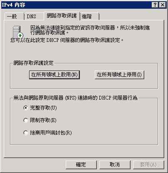
Task: Close the IPv4 內容 dialog
Action: [x=163, y=5]
